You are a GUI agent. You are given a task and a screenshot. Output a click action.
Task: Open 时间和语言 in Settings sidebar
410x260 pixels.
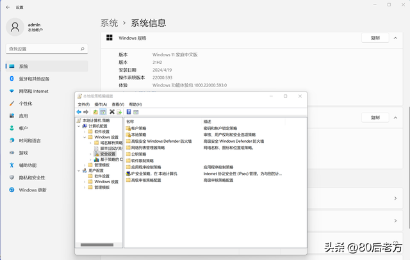point(47,141)
